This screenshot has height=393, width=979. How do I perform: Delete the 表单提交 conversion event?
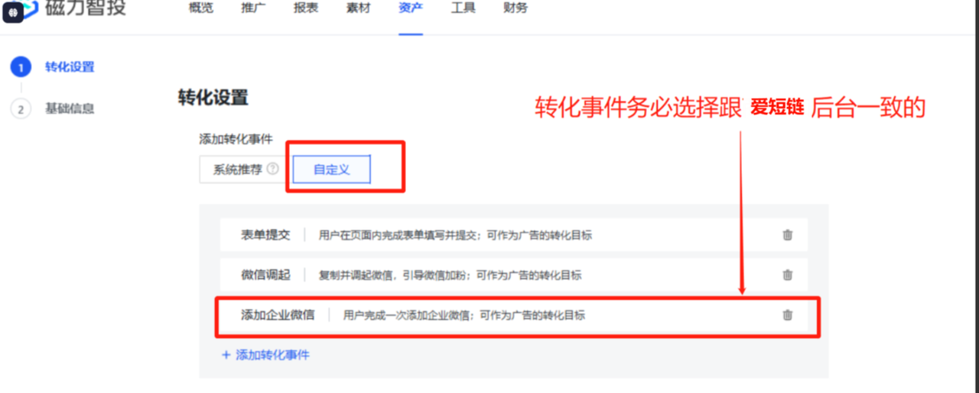[x=787, y=235]
